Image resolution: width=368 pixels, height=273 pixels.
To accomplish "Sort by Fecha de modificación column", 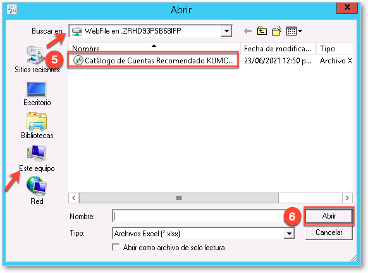I will click(x=278, y=48).
